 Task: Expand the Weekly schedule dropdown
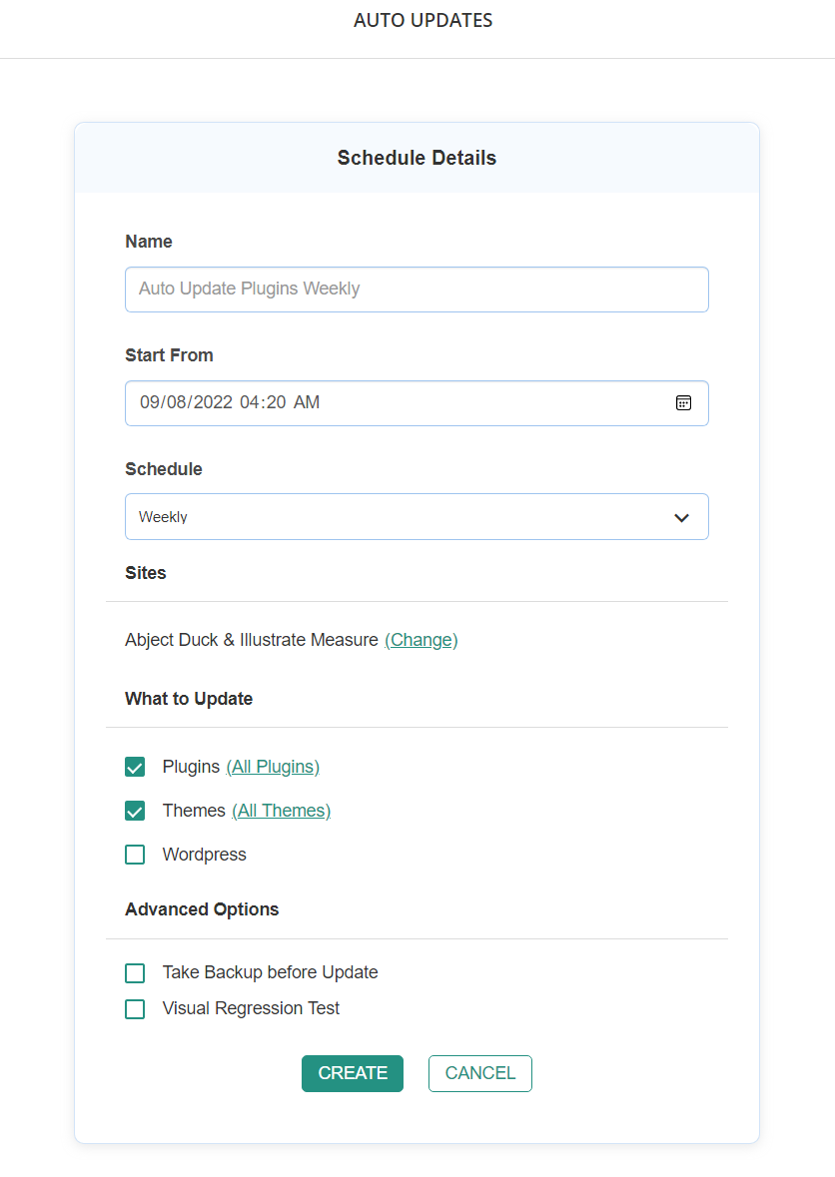pyautogui.click(x=417, y=516)
